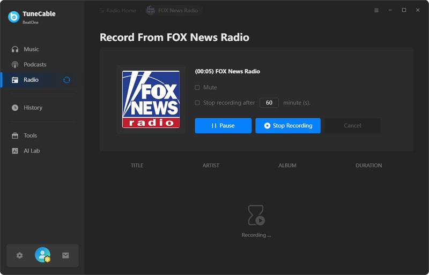Enable the Mute checkbox
429x275 pixels.
click(197, 87)
